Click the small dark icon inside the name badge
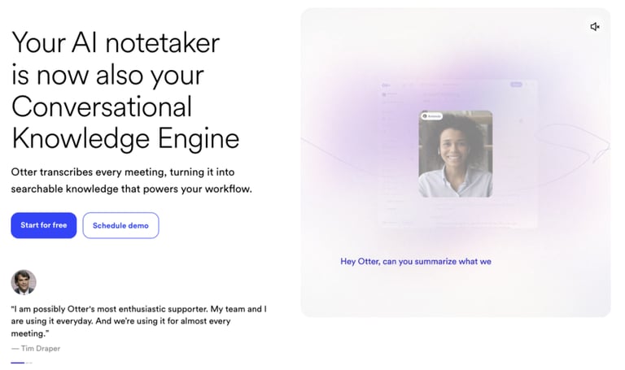625x370 pixels. pos(425,116)
